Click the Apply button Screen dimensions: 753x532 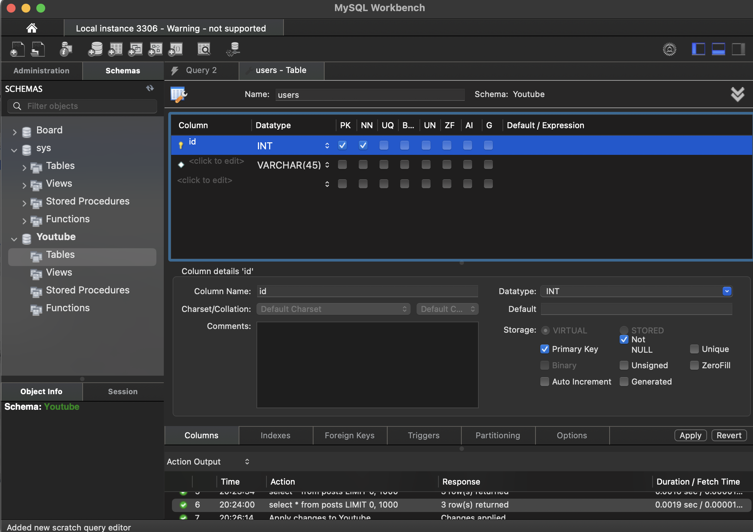[x=690, y=435]
